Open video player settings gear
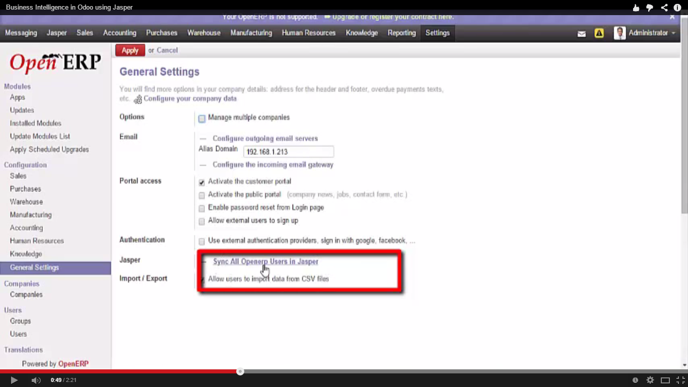This screenshot has height=387, width=688. click(x=650, y=380)
